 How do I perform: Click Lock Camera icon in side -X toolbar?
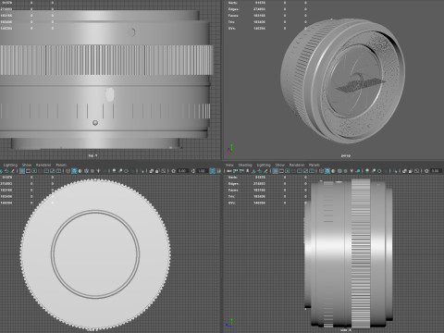coord(235,170)
